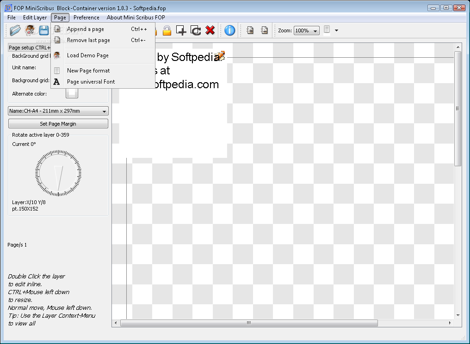Save with the floppy disk toolbar icon
The width and height of the screenshot is (470, 344).
coord(44,30)
